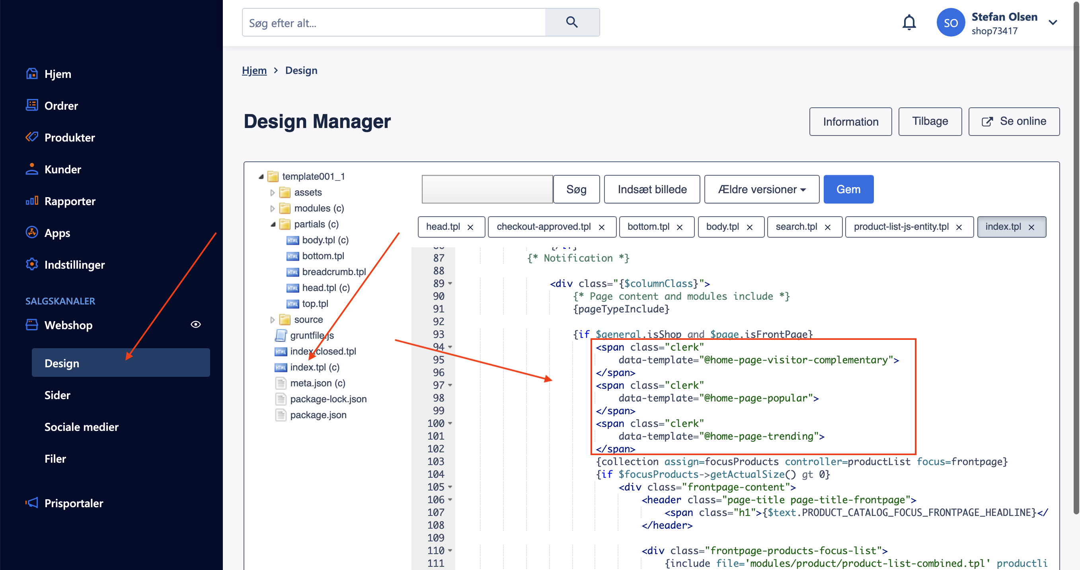1080x570 pixels.
Task: Select Sider in sidebar menu
Action: click(x=57, y=395)
